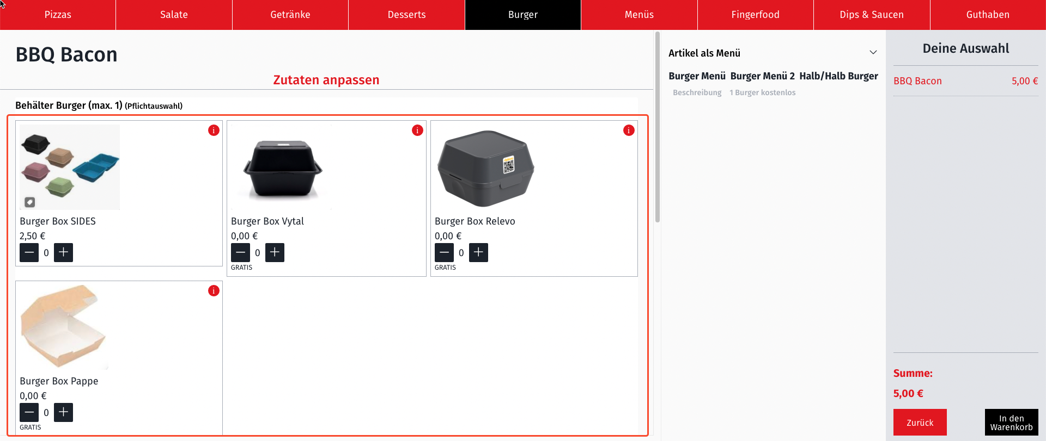Image resolution: width=1046 pixels, height=441 pixels.
Task: Click the ingredients panel scrollbar
Action: click(658, 127)
